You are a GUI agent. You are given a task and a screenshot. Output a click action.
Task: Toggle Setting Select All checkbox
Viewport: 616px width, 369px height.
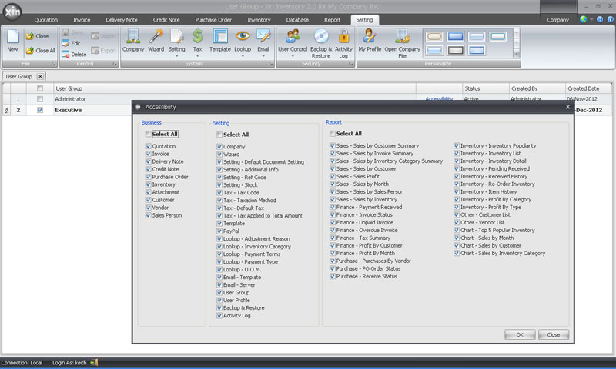219,135
